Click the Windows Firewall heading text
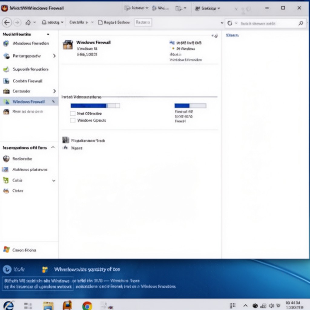This screenshot has height=310, width=310. tap(94, 42)
